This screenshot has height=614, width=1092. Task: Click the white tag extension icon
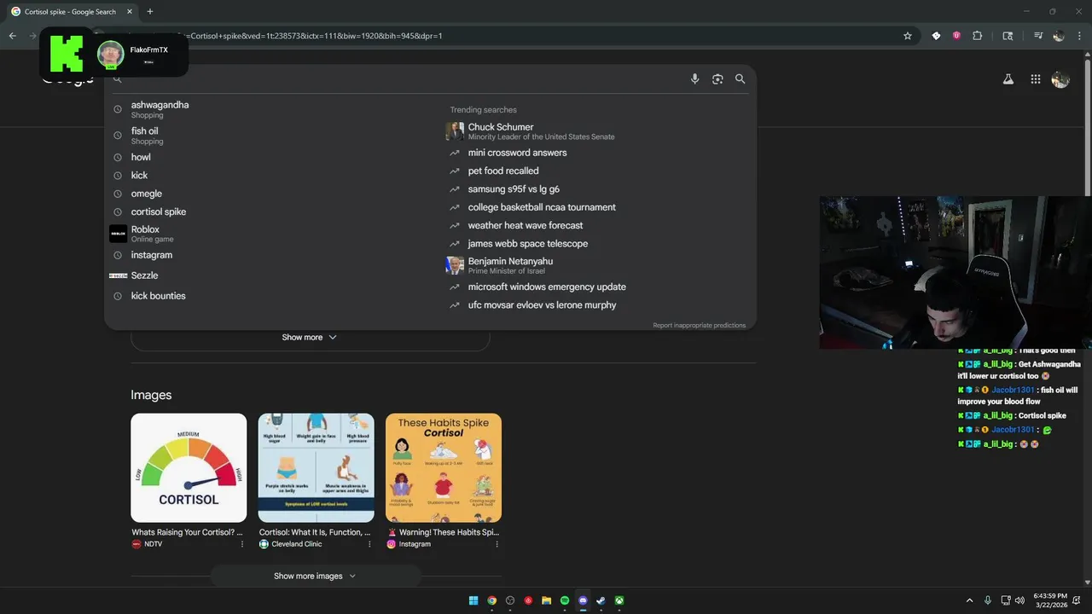click(936, 36)
